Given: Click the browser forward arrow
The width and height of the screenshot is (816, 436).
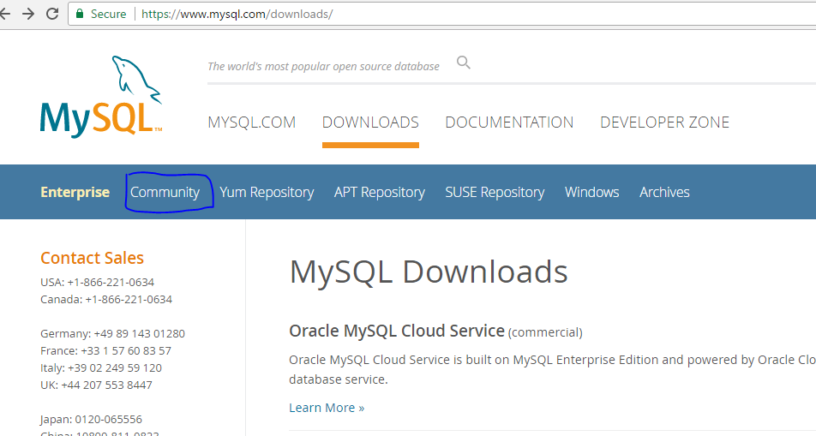Looking at the screenshot, I should click(28, 14).
